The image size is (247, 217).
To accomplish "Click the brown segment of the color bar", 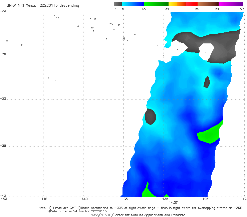I will tap(208, 4).
